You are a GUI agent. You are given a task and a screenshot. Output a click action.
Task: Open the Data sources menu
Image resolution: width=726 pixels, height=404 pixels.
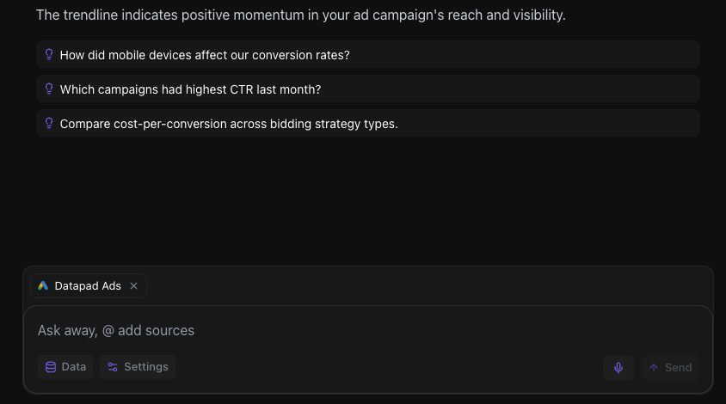65,367
